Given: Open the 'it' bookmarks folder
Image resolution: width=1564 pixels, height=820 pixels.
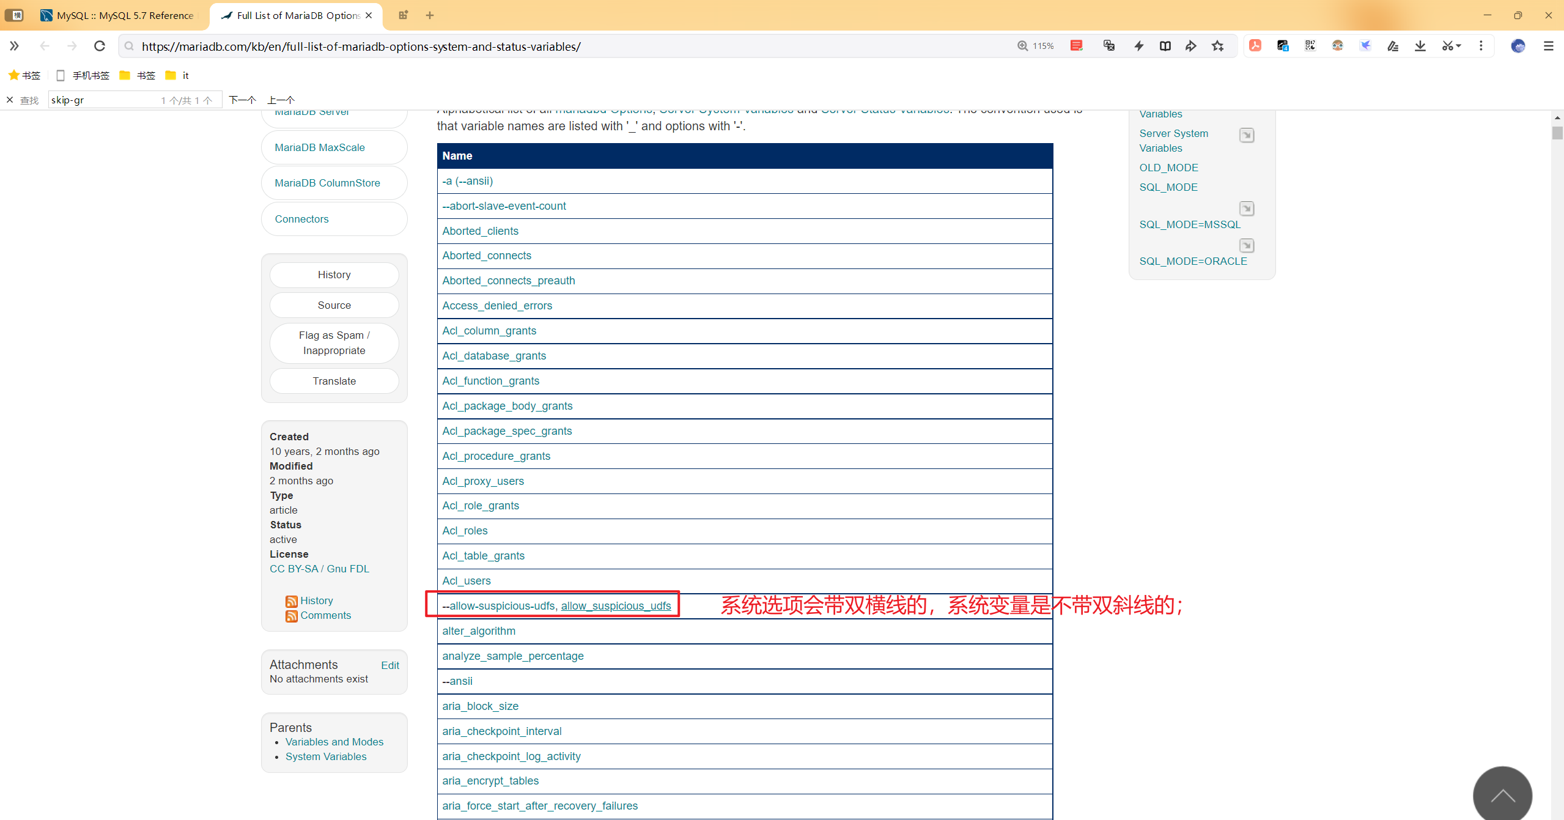Looking at the screenshot, I should click(177, 75).
